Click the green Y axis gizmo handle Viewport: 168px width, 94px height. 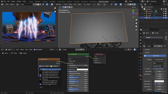click(x=133, y=10)
